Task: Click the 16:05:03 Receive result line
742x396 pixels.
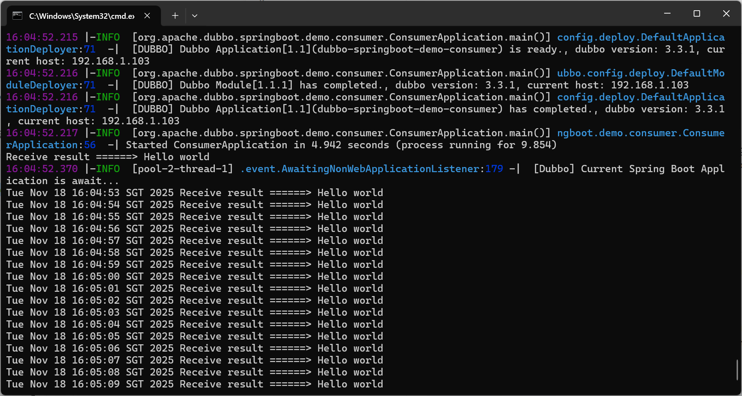Action: (x=195, y=312)
